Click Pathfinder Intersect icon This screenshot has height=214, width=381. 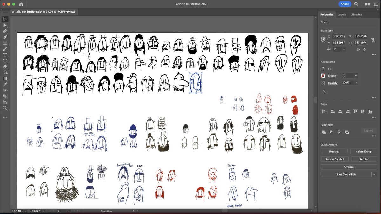click(339, 132)
